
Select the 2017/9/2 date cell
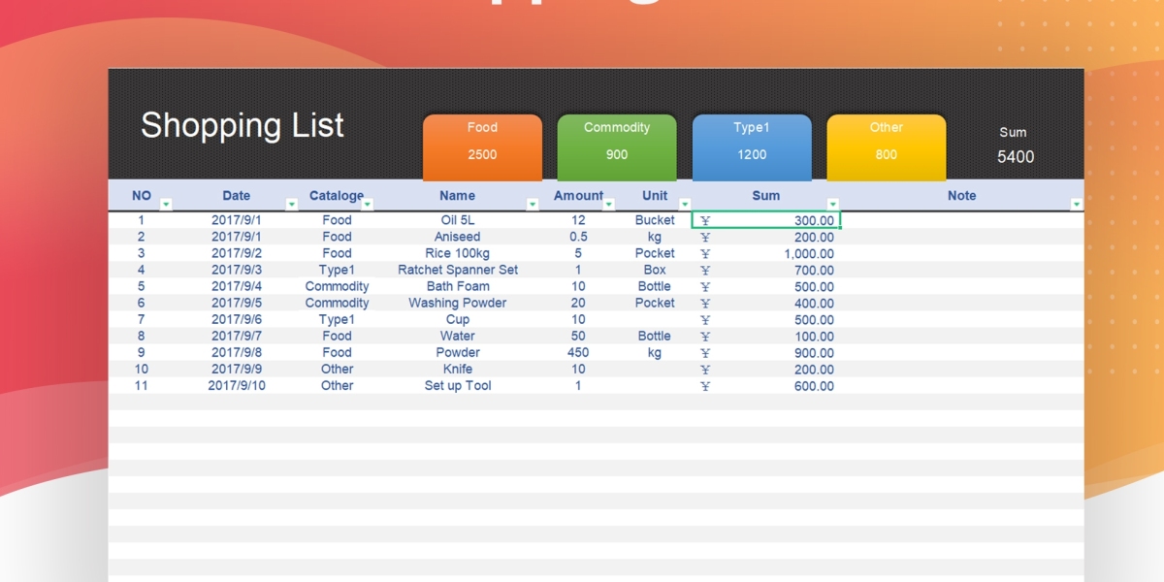tap(237, 253)
